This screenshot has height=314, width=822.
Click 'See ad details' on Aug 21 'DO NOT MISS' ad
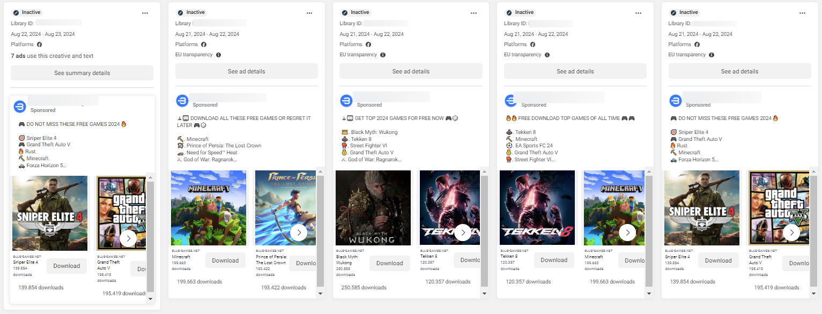[740, 71]
